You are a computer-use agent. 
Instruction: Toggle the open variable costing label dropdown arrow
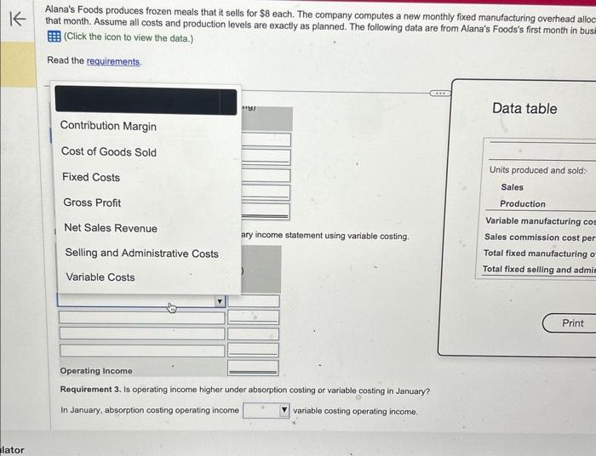tap(220, 301)
